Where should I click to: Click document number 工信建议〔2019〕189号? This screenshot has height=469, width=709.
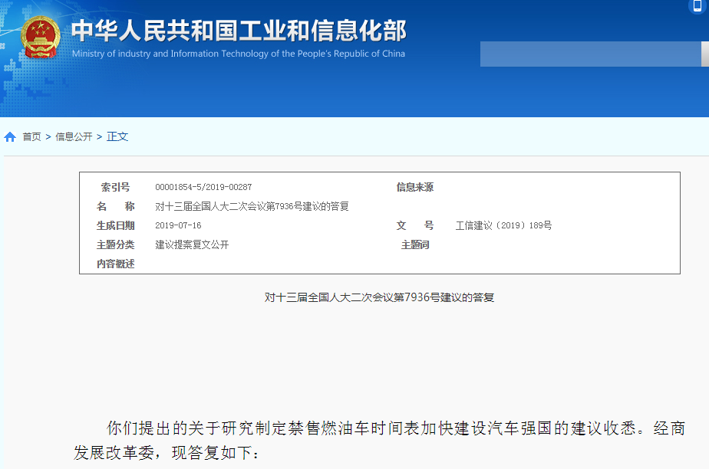tap(503, 226)
